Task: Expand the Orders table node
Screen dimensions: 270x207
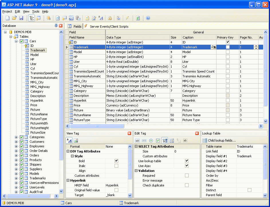Action: coord(16,156)
